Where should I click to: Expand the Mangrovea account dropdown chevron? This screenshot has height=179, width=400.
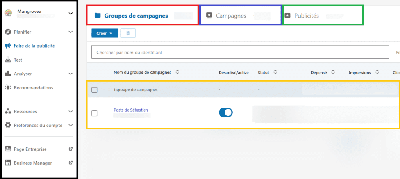[71, 13]
